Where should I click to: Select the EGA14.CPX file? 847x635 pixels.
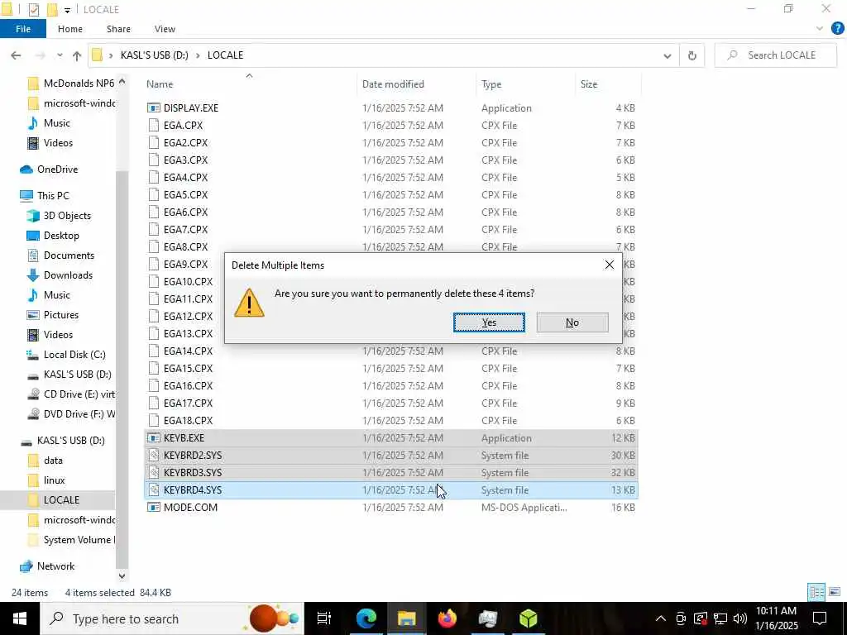pyautogui.click(x=391, y=351)
